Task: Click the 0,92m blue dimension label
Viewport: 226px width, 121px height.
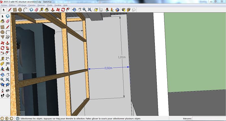Action: [108, 68]
